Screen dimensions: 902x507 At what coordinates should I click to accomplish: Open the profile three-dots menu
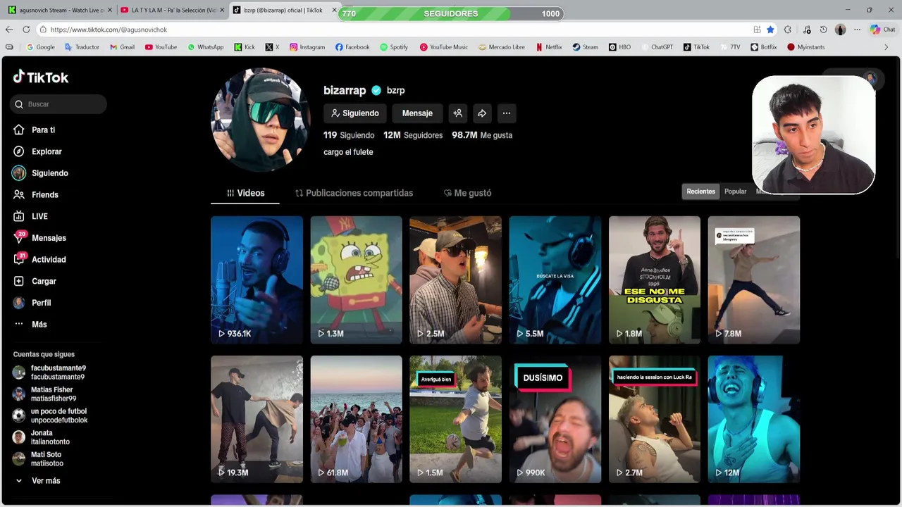(507, 113)
